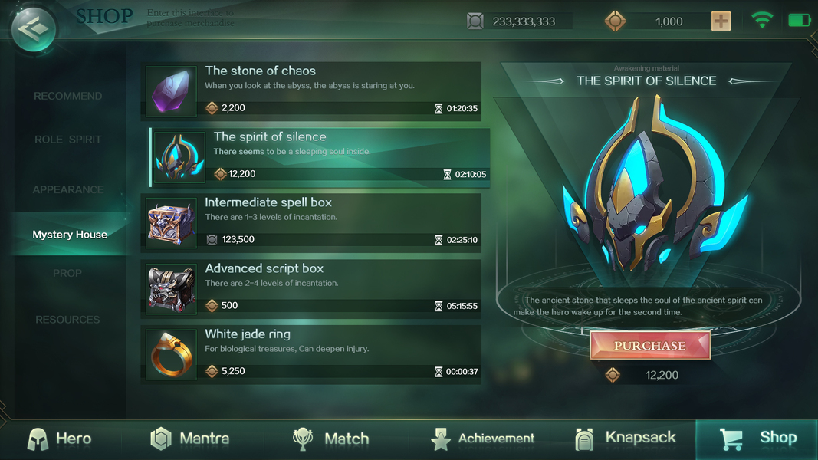Open the Hero helmet icon tab
The image size is (818, 460).
(x=38, y=439)
